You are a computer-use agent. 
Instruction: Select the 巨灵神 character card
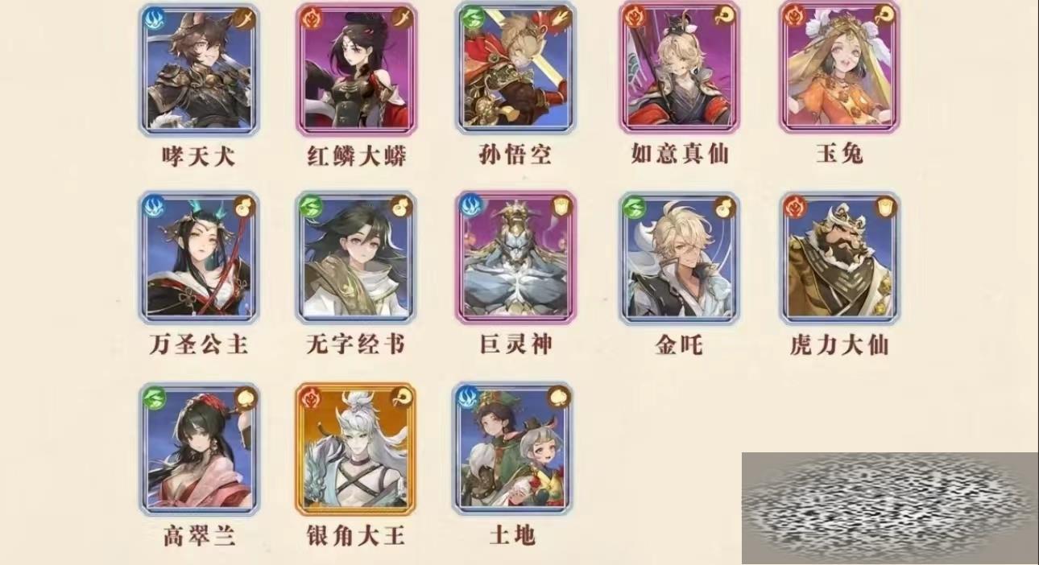(515, 258)
